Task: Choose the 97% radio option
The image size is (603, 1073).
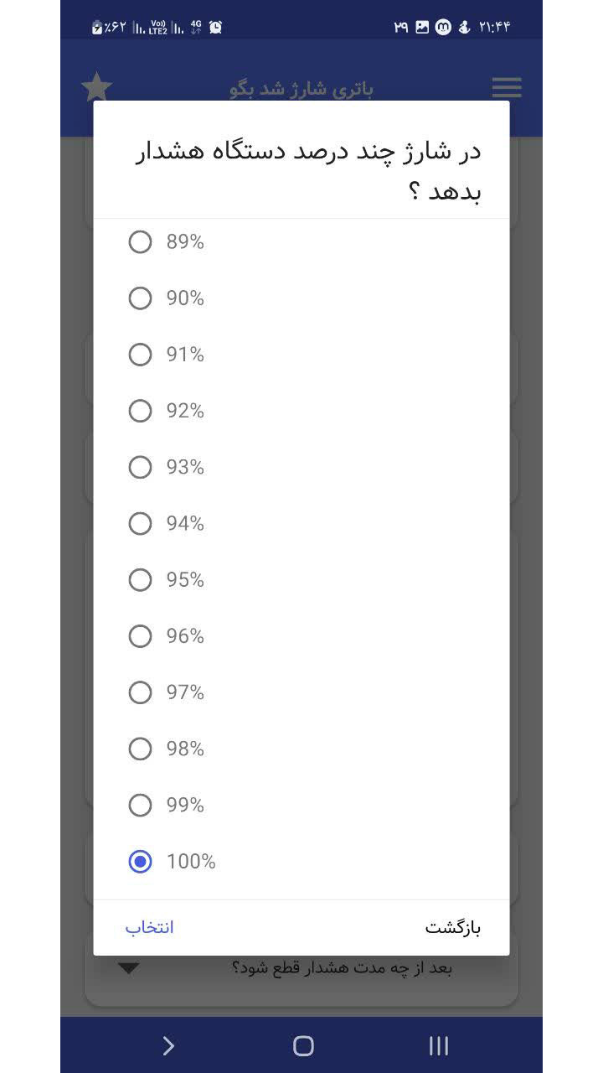Action: (140, 692)
